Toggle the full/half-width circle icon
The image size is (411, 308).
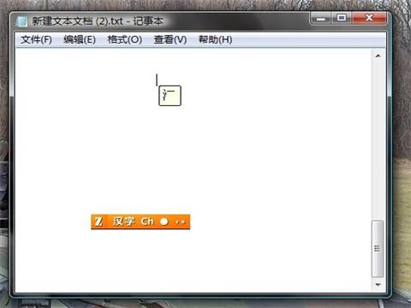(x=164, y=222)
